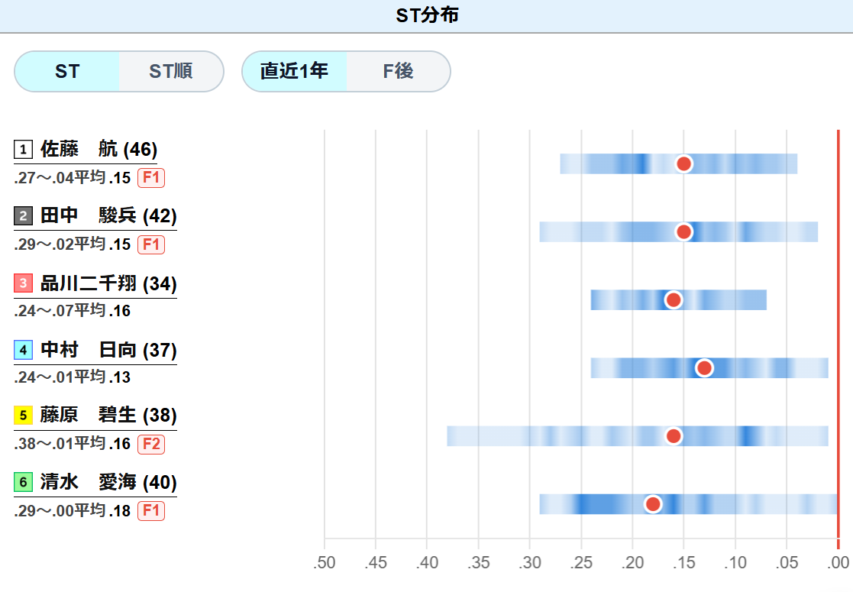Click the ST分布 header title
853x592 pixels.
(x=427, y=15)
